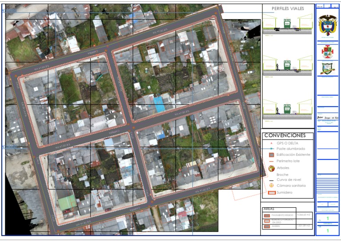This screenshot has height=241, width=341.
Task: Select the 'Perímetro lote' legend label
Action: point(288,161)
